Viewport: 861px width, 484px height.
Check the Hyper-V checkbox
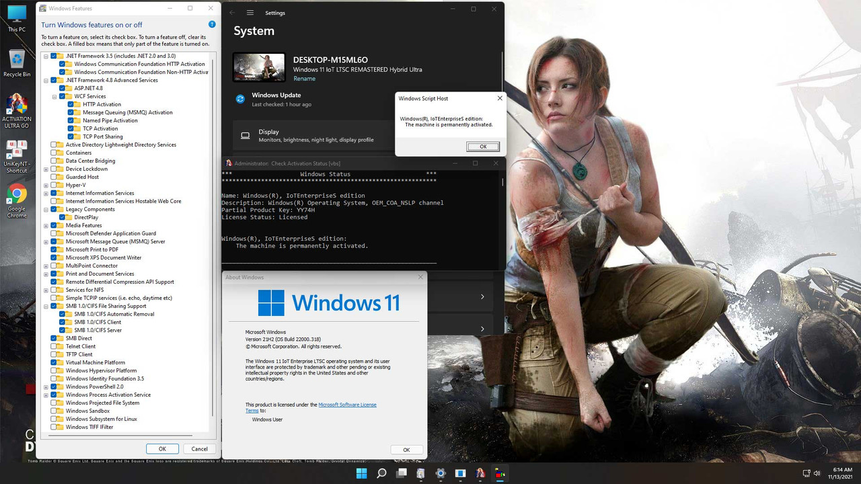(x=54, y=185)
